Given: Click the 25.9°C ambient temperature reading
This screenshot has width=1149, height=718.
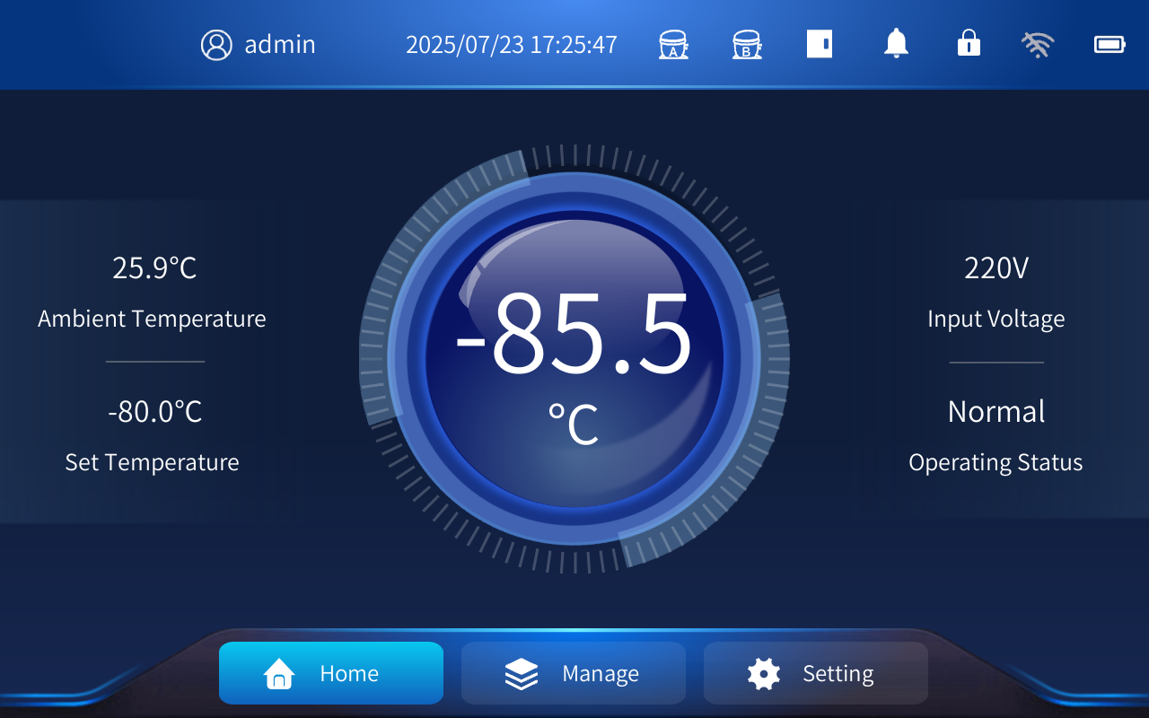Looking at the screenshot, I should pyautogui.click(x=154, y=268).
